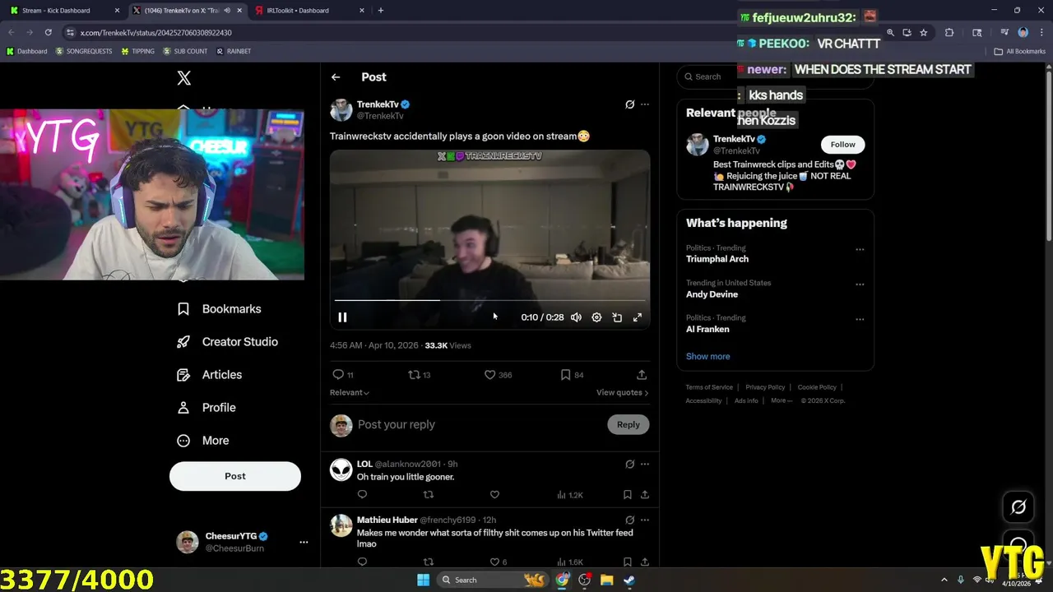
Task: Open Grok icon on Mathieu Huber comment
Action: (629, 520)
